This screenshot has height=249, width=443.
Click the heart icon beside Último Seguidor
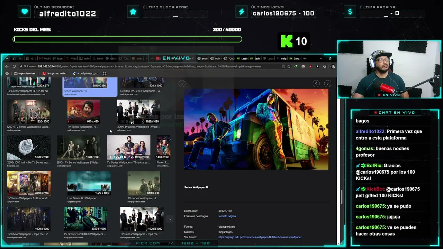(25, 12)
